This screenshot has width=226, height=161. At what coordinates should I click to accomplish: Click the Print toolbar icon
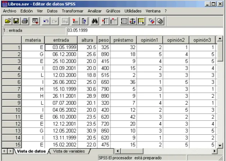pyautogui.click(x=25, y=21)
